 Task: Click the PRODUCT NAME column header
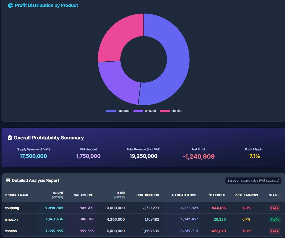tap(17, 195)
